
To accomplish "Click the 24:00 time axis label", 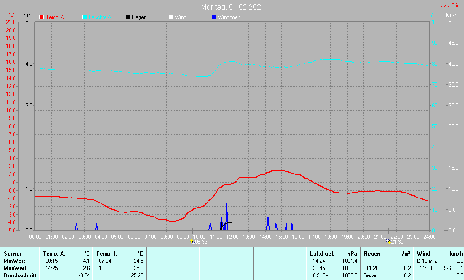I will pyautogui.click(x=430, y=237).
